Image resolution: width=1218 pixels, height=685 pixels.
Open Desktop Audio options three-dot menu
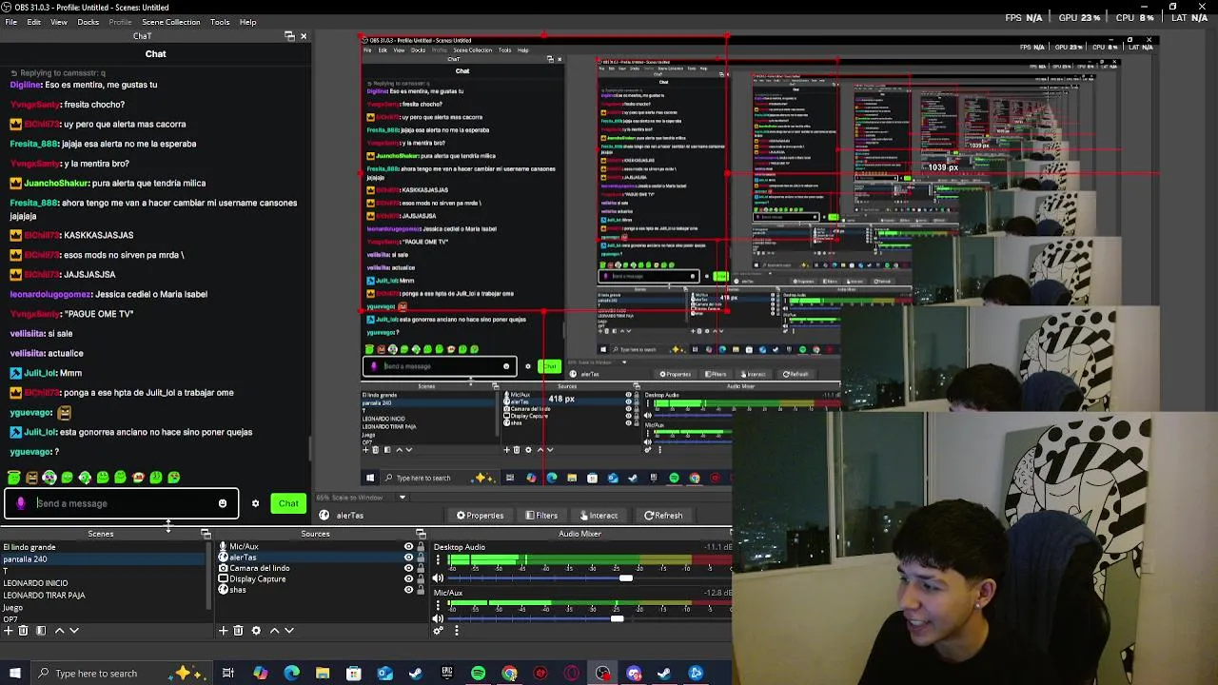point(439,560)
